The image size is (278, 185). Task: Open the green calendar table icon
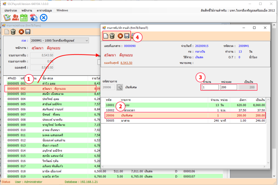pos(24,18)
